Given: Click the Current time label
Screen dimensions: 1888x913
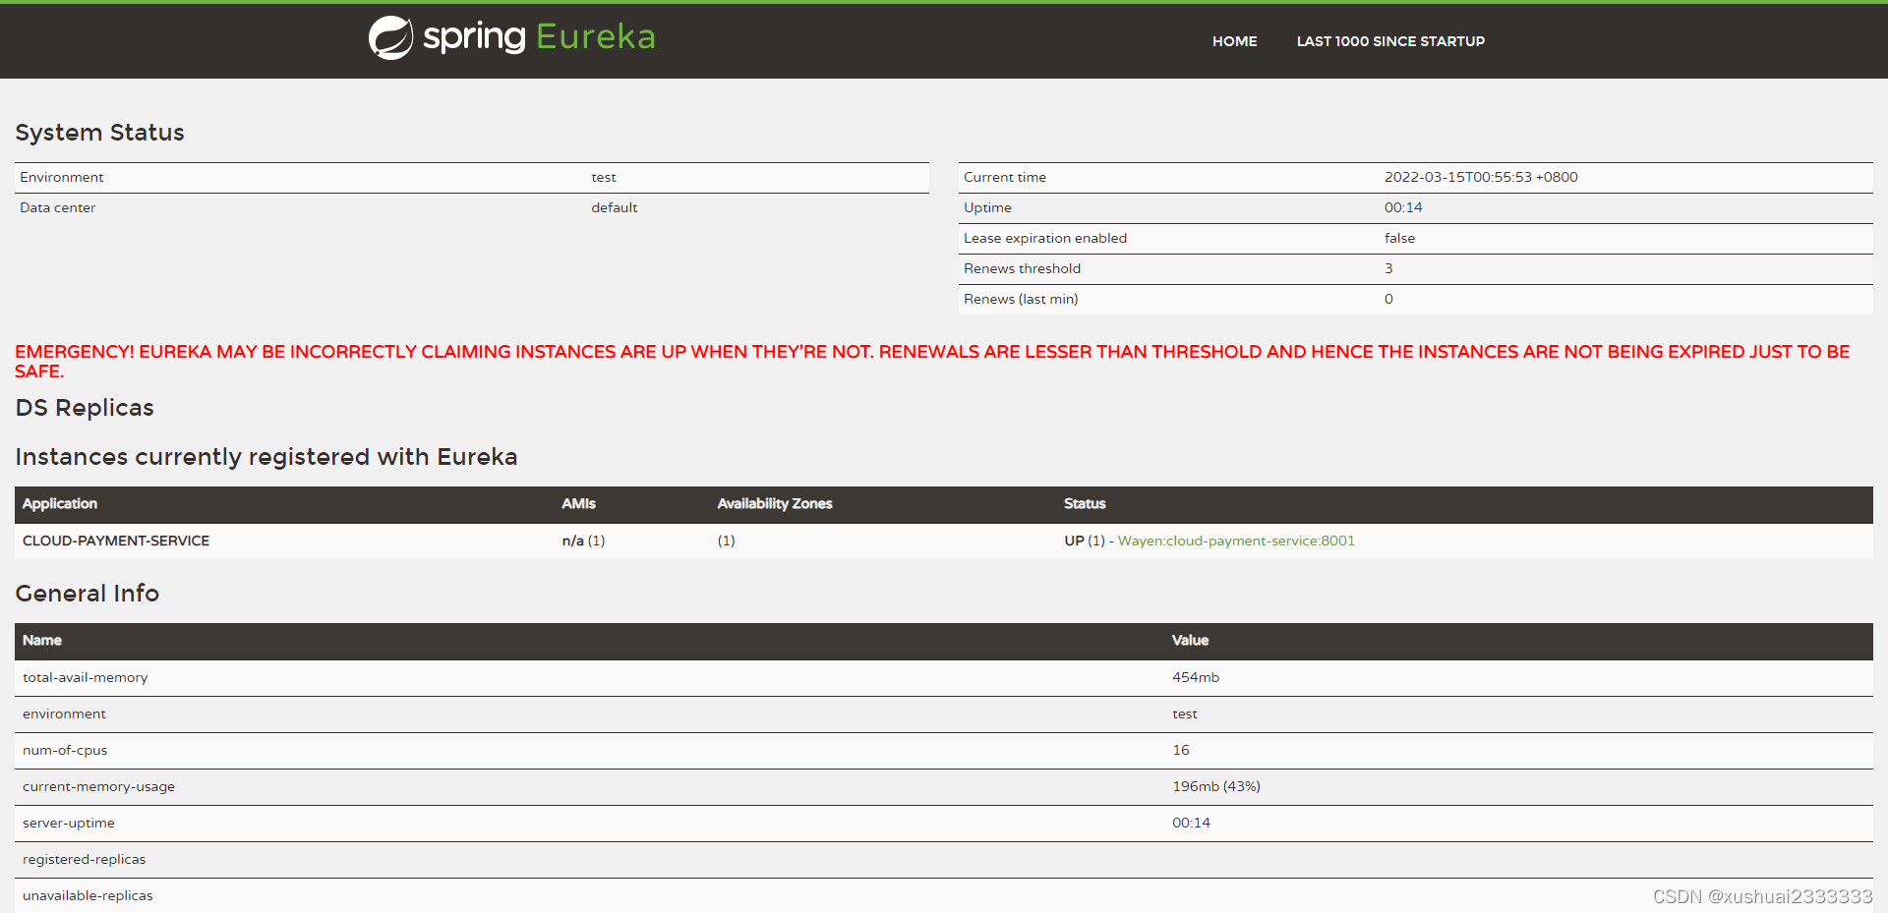Looking at the screenshot, I should [x=1004, y=177].
